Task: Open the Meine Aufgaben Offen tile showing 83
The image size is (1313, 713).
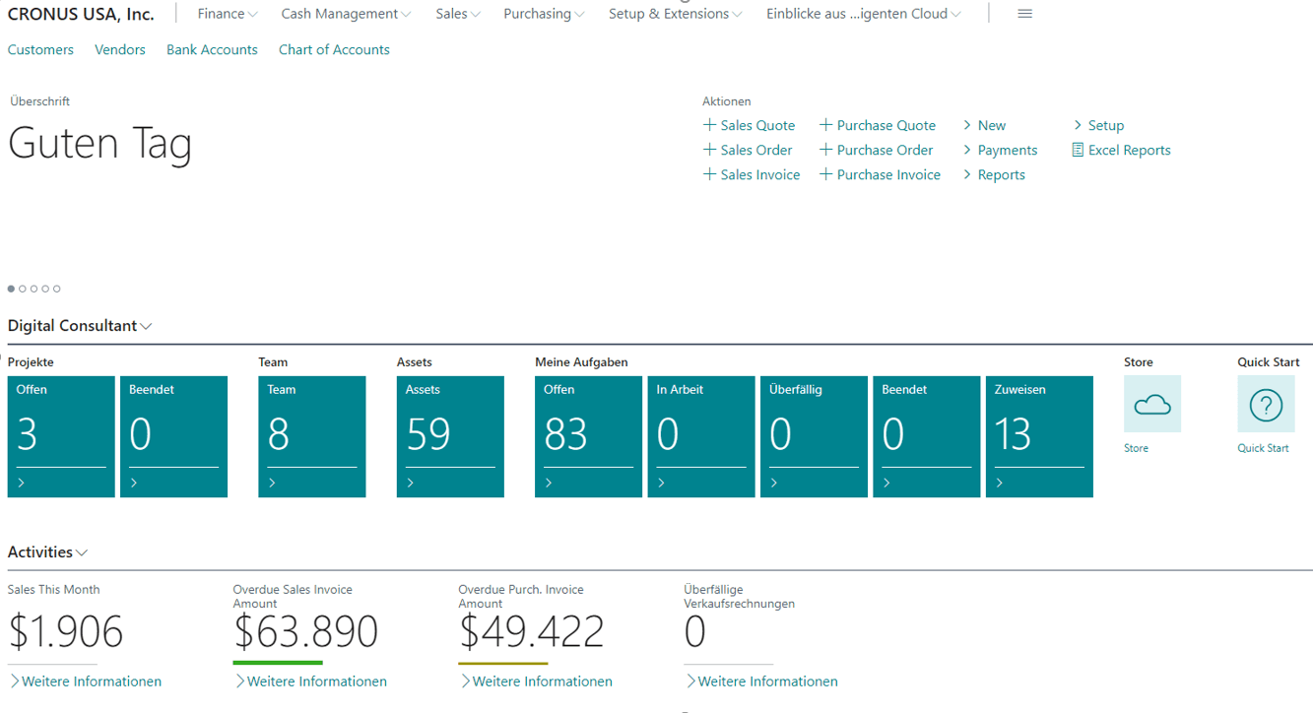Action: (x=588, y=436)
